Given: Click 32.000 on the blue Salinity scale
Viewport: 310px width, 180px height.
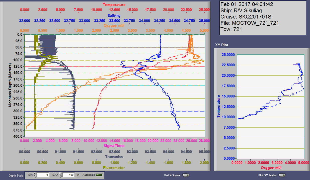Looking at the screenshot, I should pos(25,20).
